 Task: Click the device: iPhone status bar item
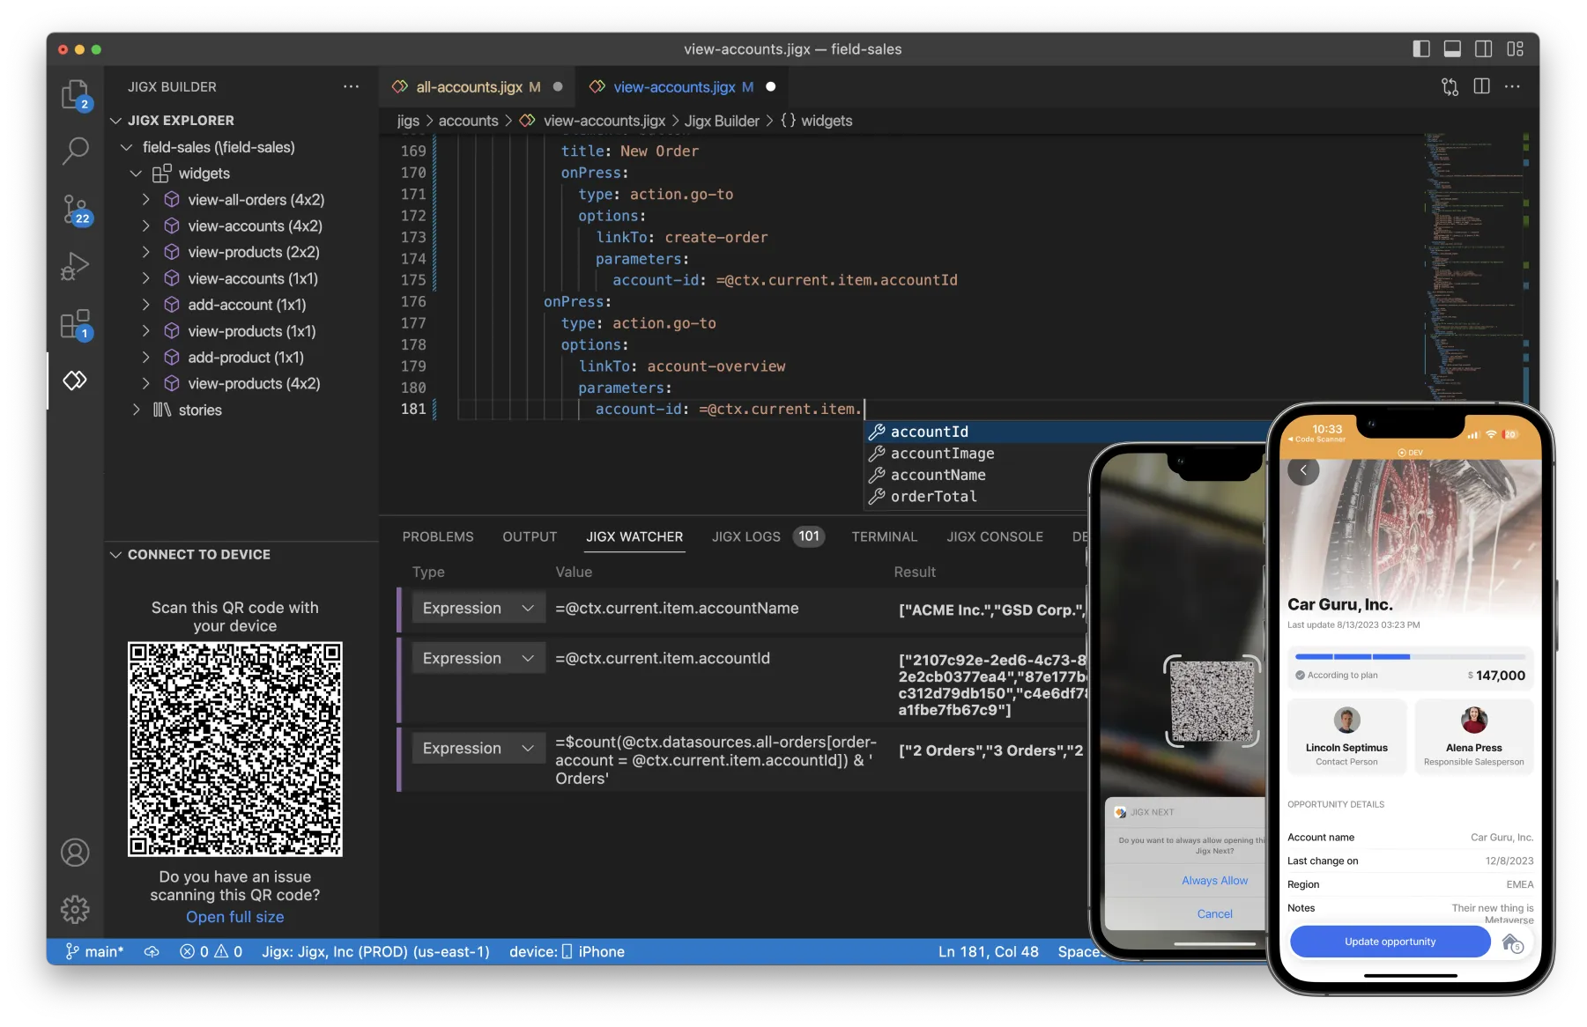567,952
